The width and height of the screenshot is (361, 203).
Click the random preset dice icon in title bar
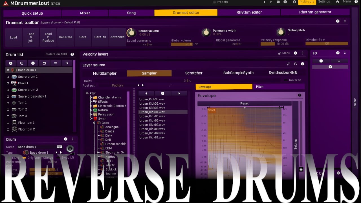click(x=278, y=2)
